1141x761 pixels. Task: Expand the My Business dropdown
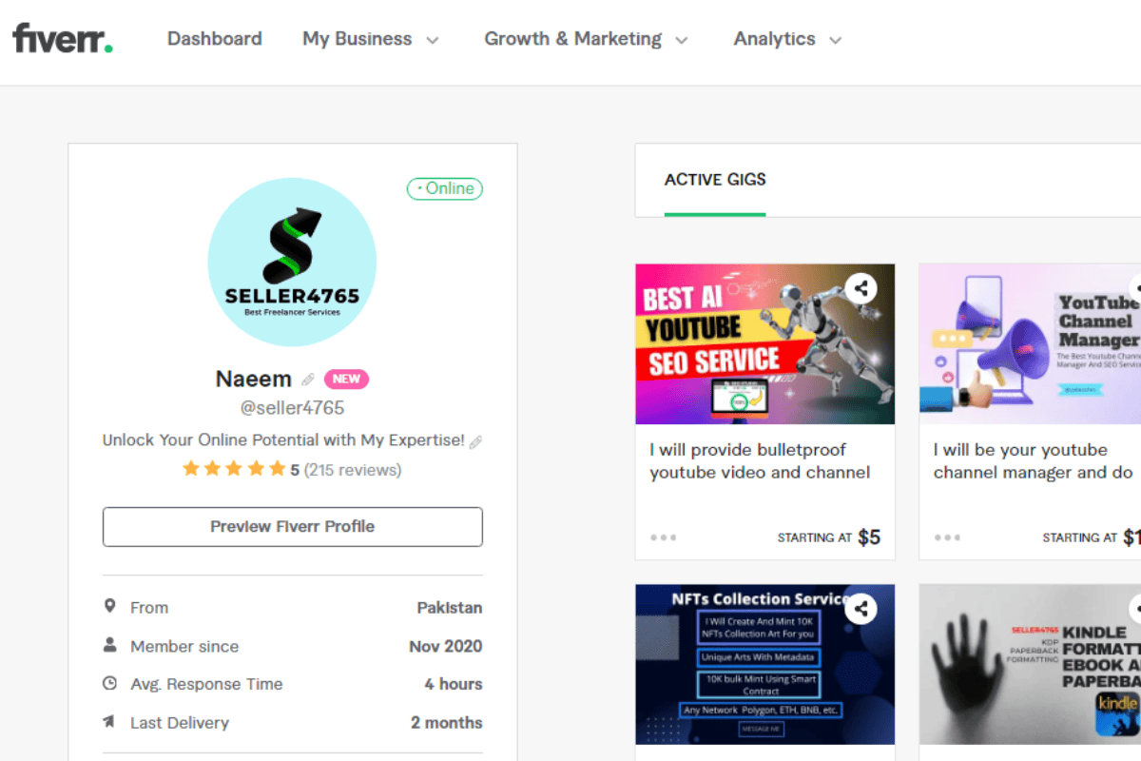(371, 39)
